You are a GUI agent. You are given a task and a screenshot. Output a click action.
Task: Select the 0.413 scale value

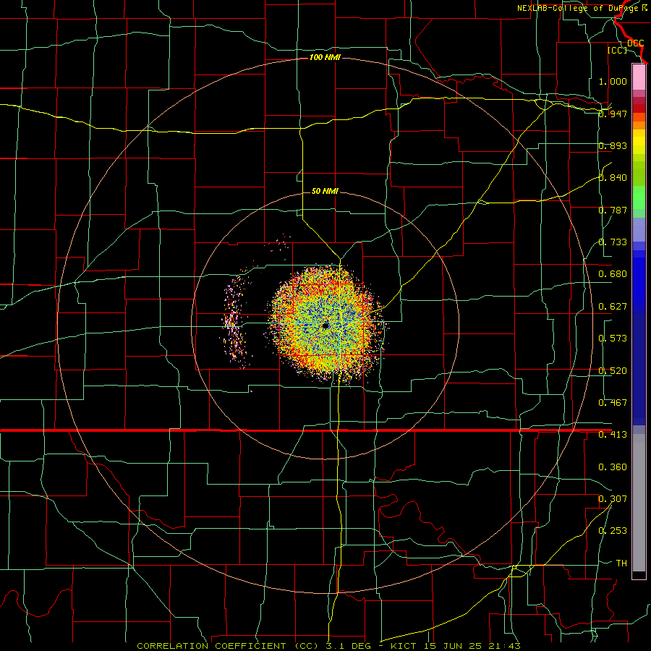[x=613, y=435]
